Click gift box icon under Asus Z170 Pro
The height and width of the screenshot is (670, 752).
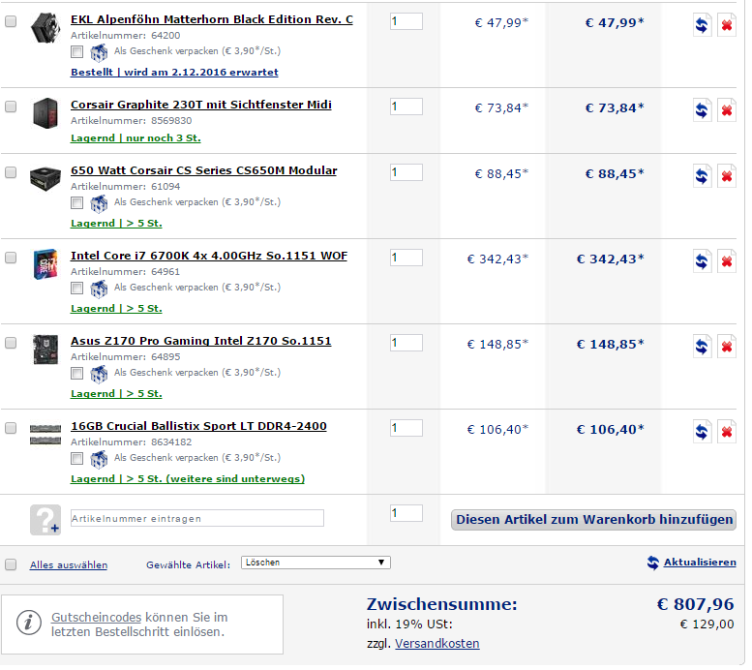click(99, 375)
